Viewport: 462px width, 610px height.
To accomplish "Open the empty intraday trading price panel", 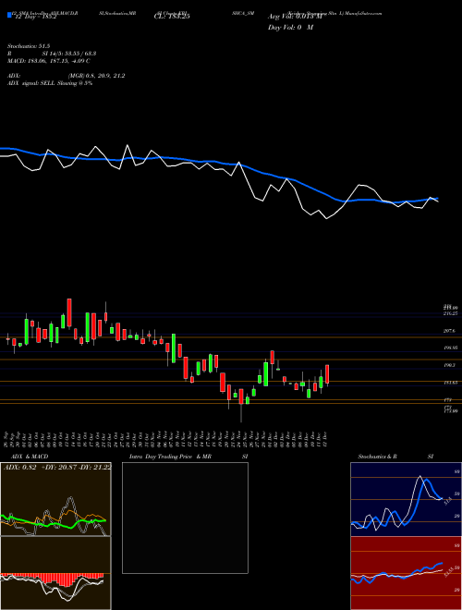I will pyautogui.click(x=185, y=518).
